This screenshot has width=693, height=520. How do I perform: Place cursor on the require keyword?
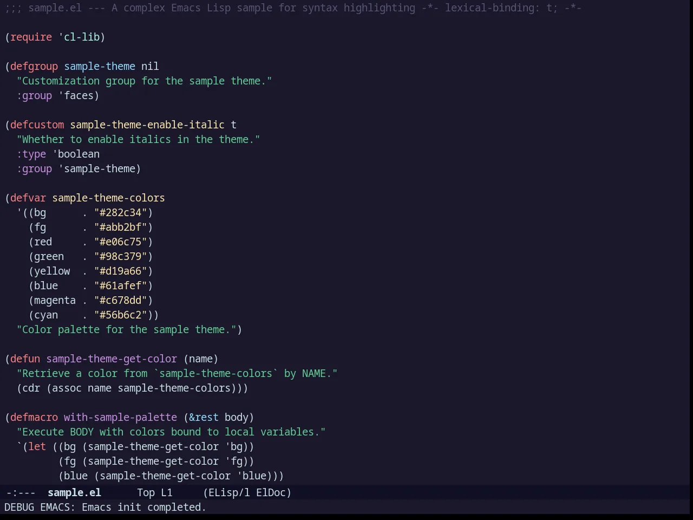point(31,37)
